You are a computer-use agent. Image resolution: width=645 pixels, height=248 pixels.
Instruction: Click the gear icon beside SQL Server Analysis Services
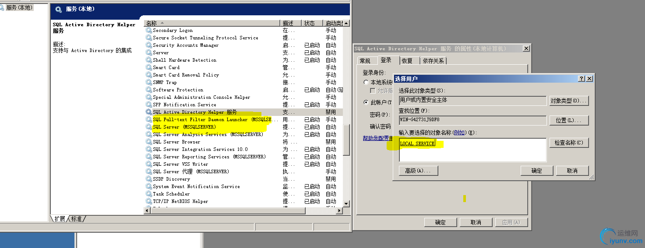[149, 135]
